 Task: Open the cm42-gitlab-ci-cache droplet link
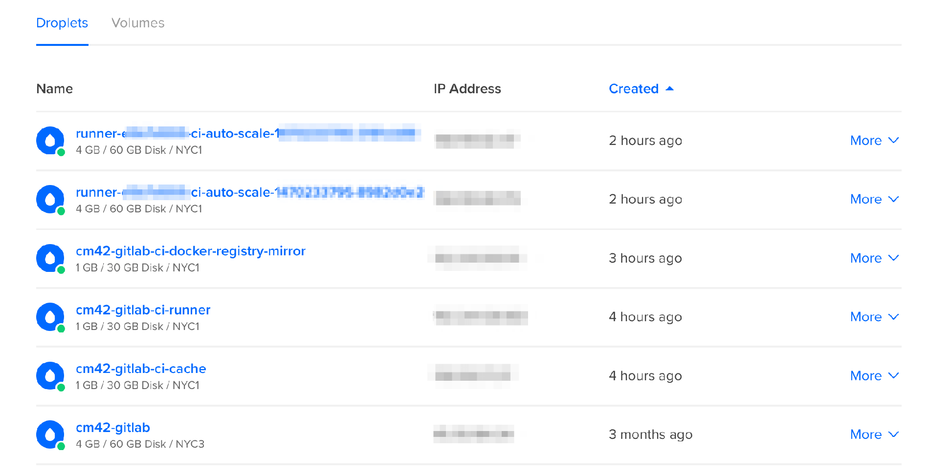coord(141,369)
